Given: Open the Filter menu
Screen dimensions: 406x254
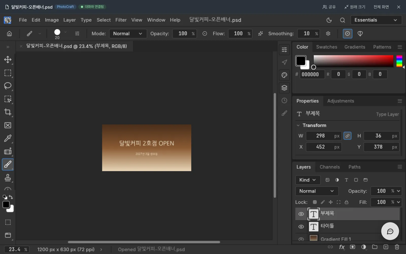Looking at the screenshot, I should pos(121,20).
